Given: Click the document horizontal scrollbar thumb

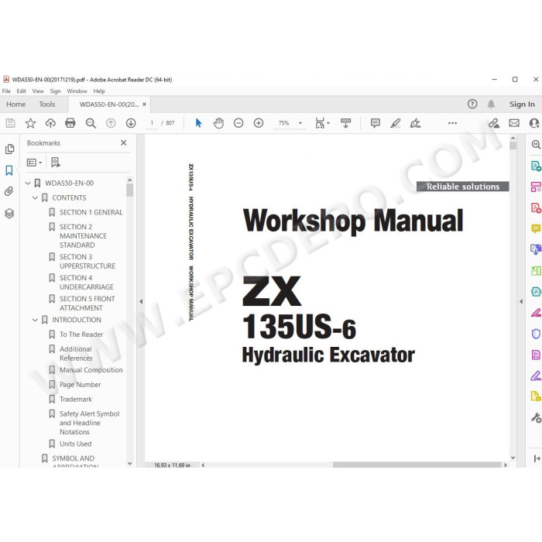Looking at the screenshot, I should [x=417, y=465].
